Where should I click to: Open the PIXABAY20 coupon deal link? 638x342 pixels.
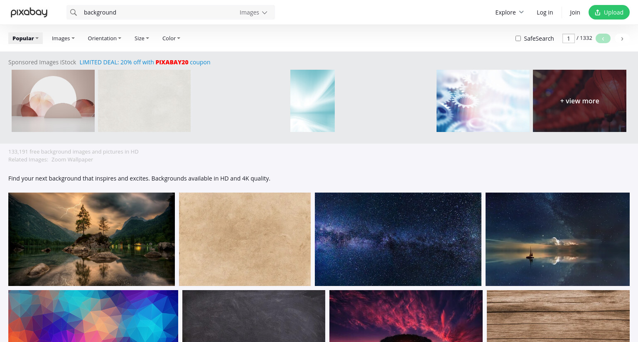click(x=145, y=62)
